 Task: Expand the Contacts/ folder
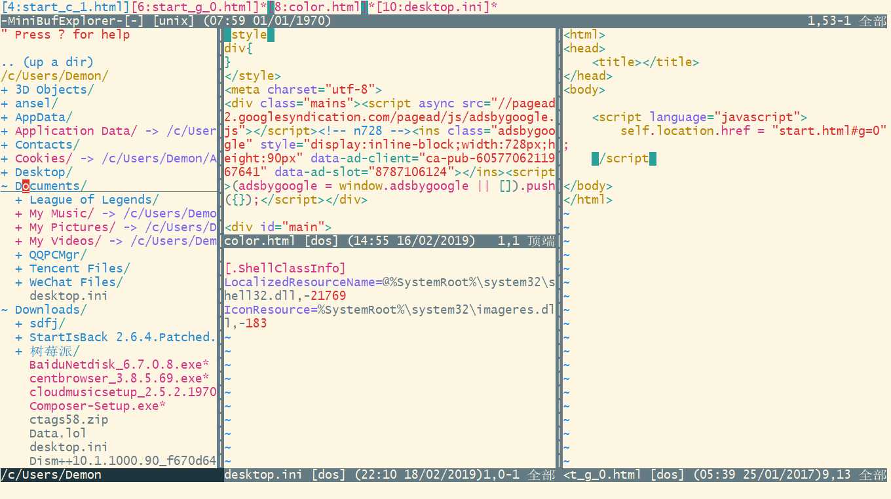click(41, 145)
